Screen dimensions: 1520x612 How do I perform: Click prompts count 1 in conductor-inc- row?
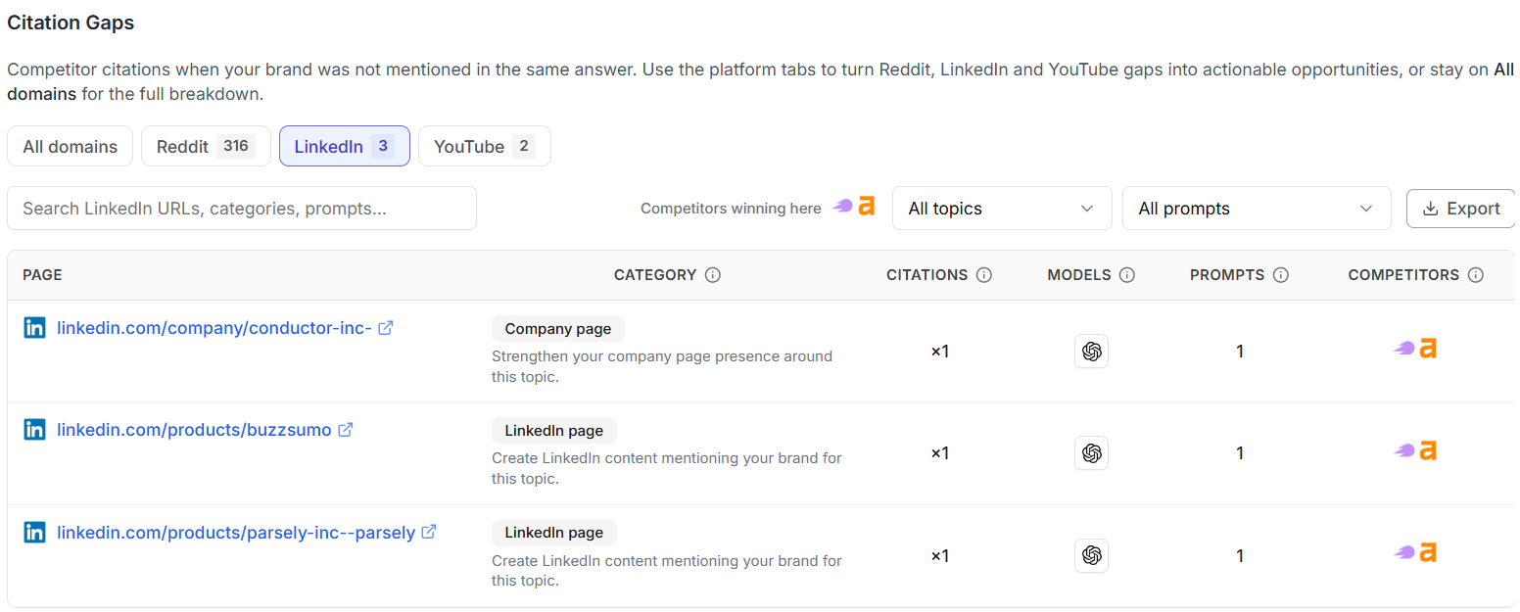[1240, 351]
